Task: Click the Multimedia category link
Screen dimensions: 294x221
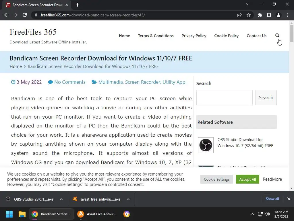Action: 111,82
